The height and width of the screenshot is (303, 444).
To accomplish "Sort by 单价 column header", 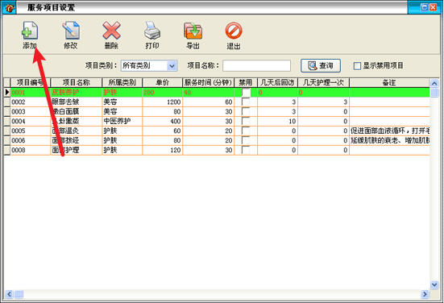I will [x=163, y=82].
